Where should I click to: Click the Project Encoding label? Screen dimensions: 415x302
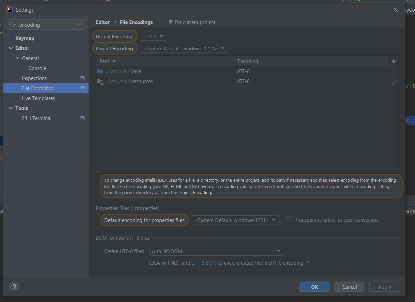115,49
